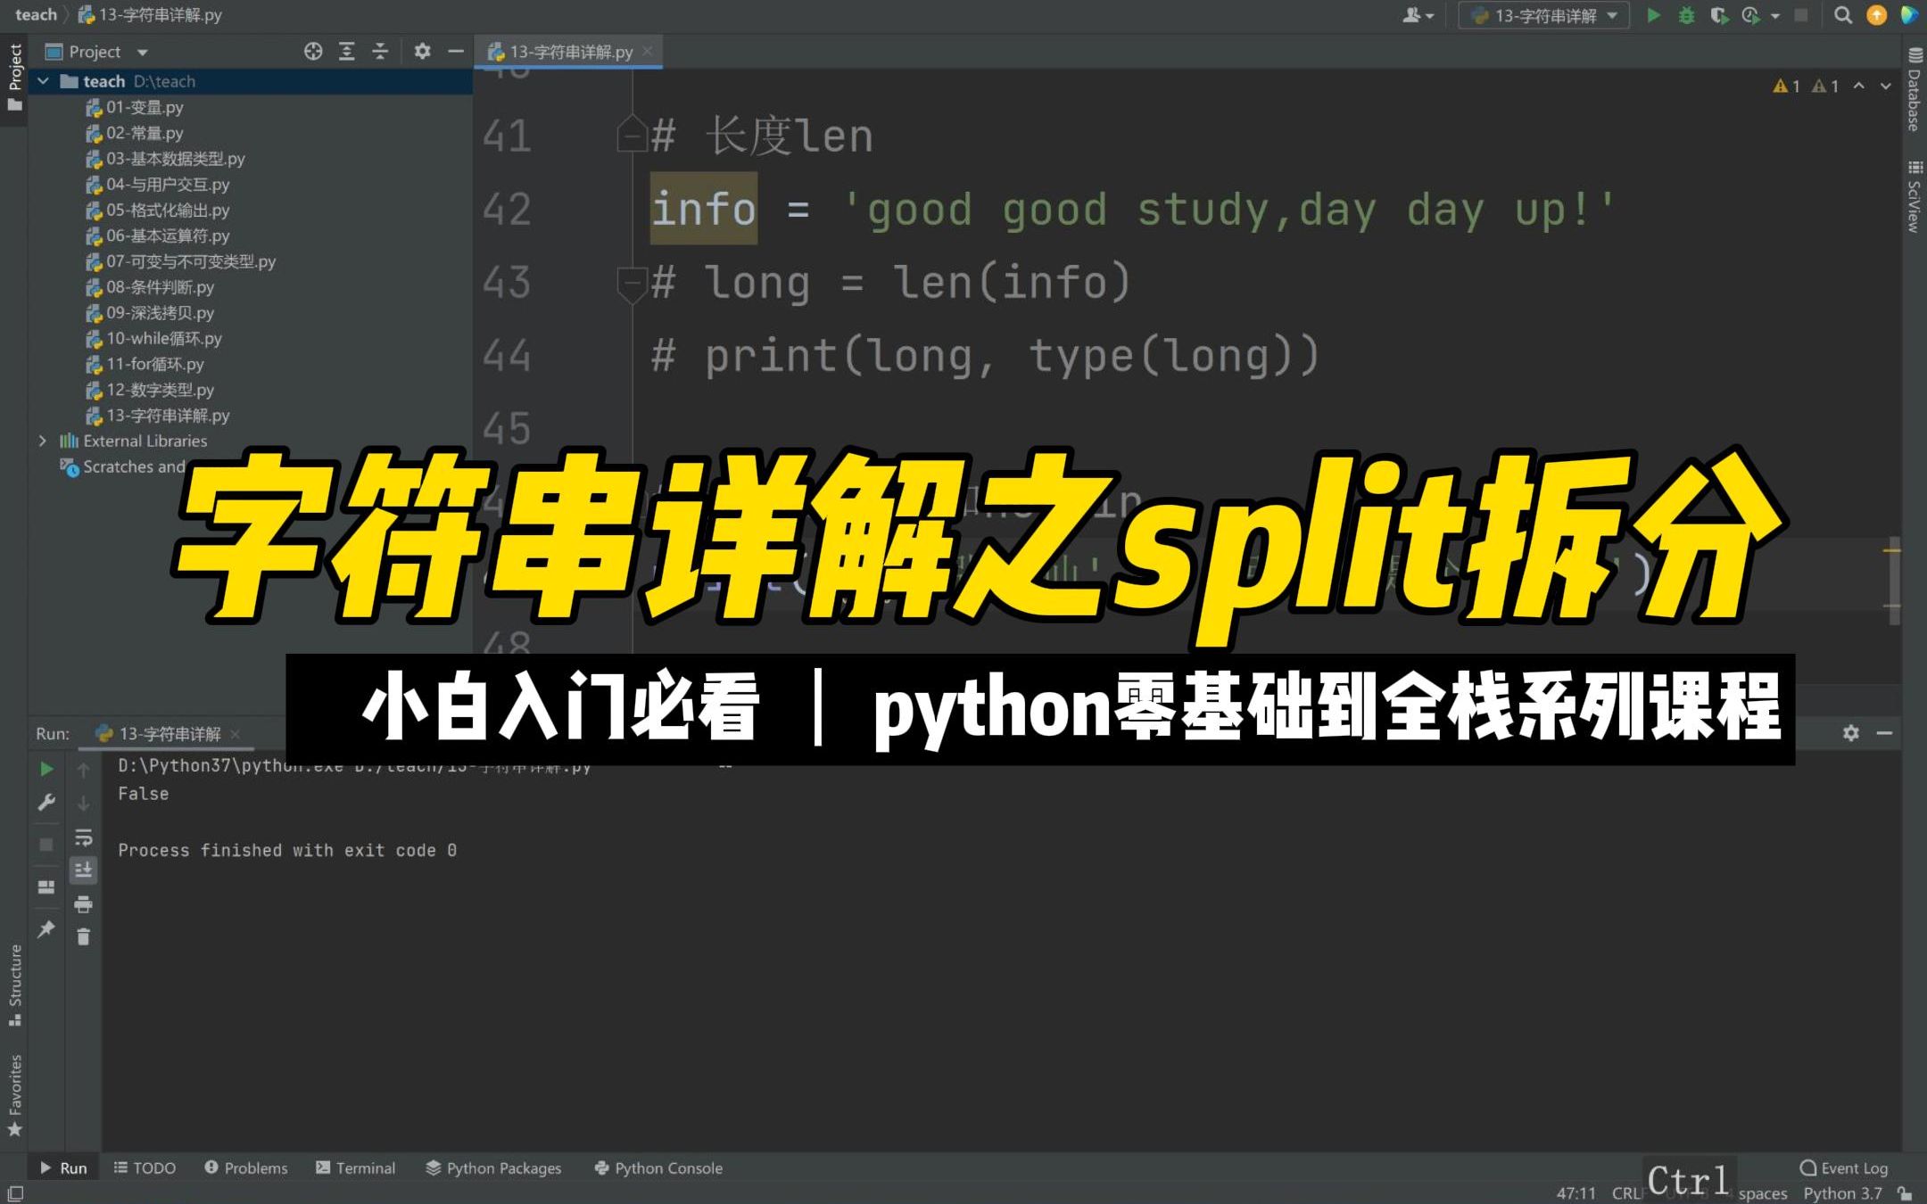1927x1204 pixels.
Task: Open the Event Log
Action: tap(1844, 1168)
